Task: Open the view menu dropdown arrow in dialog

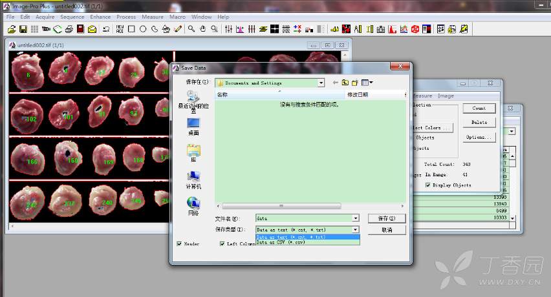Action: [x=371, y=83]
